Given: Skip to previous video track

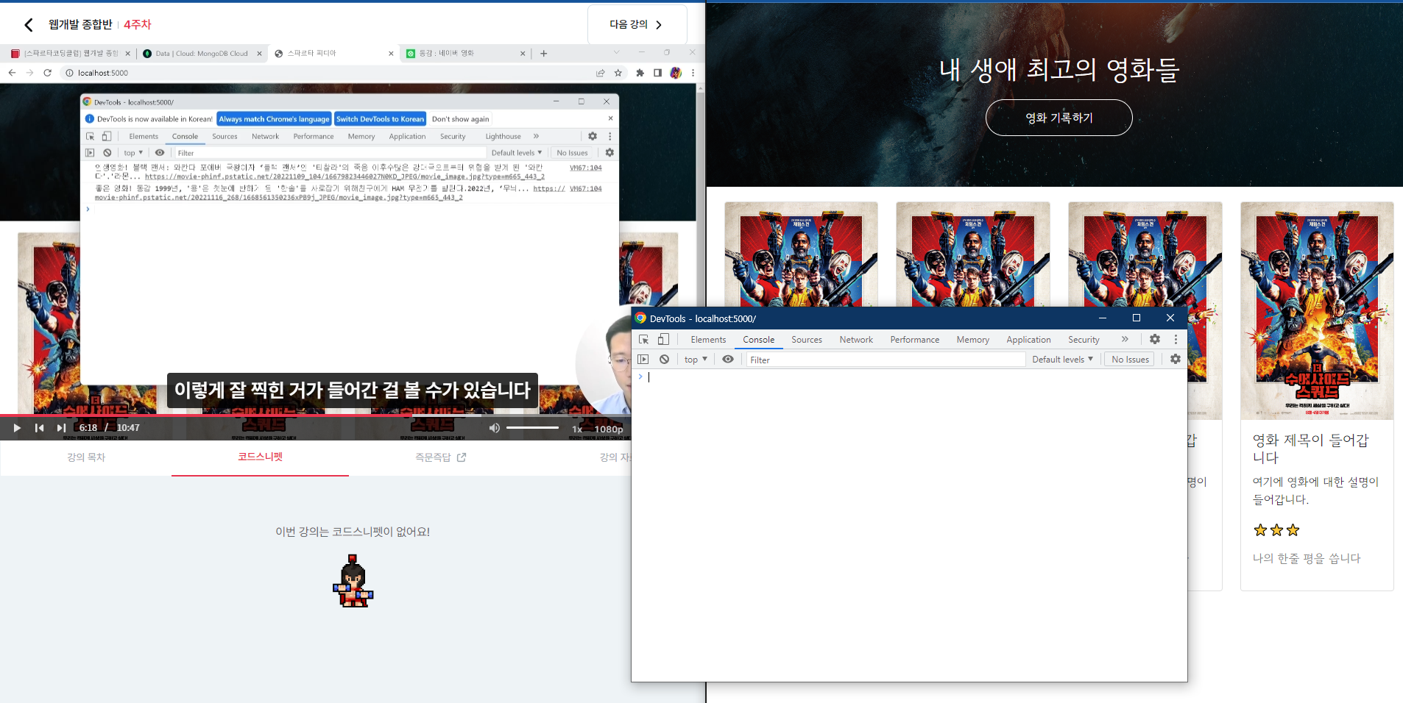Looking at the screenshot, I should (39, 428).
